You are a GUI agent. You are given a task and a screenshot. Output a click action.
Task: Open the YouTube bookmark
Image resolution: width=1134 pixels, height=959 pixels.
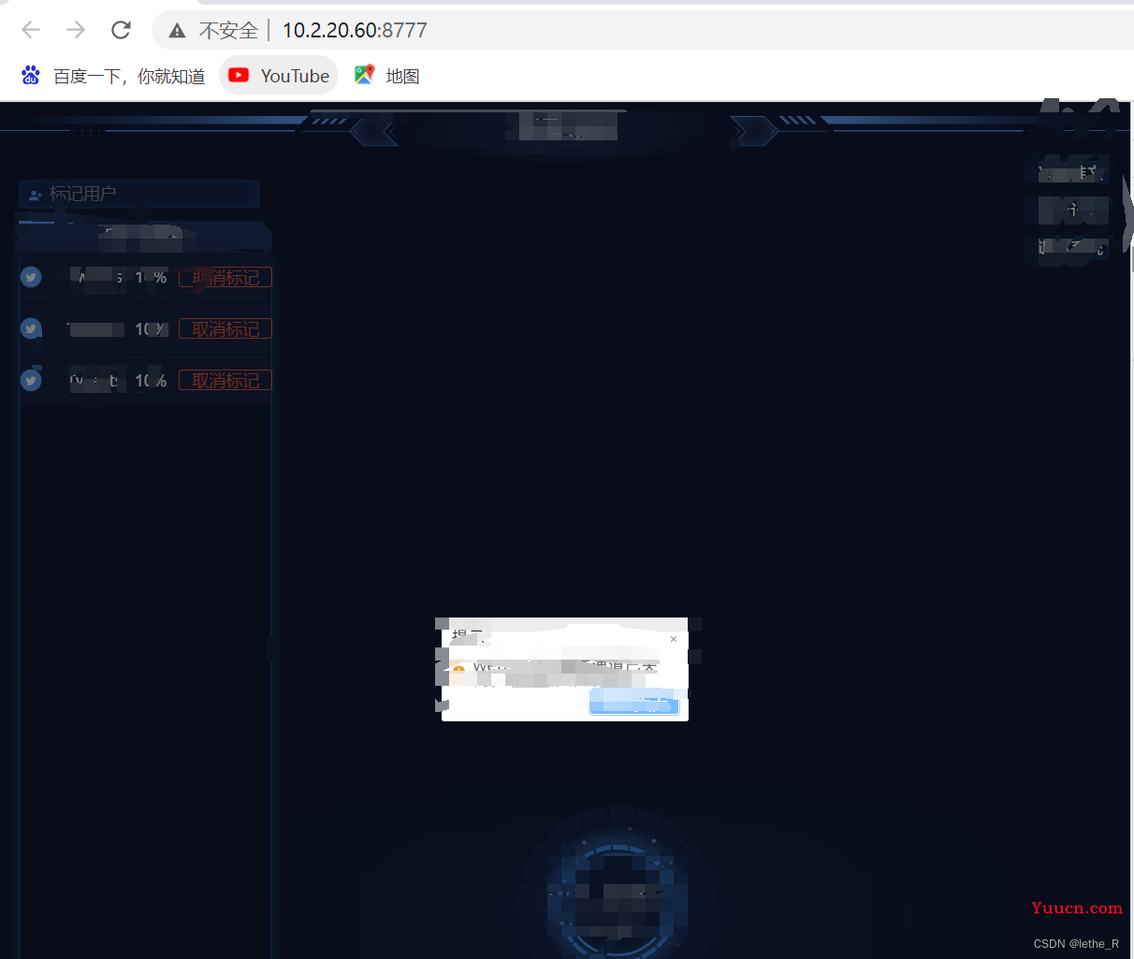point(279,76)
